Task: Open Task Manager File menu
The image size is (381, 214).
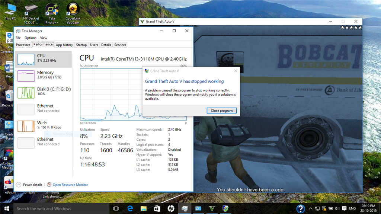Action: click(18, 38)
